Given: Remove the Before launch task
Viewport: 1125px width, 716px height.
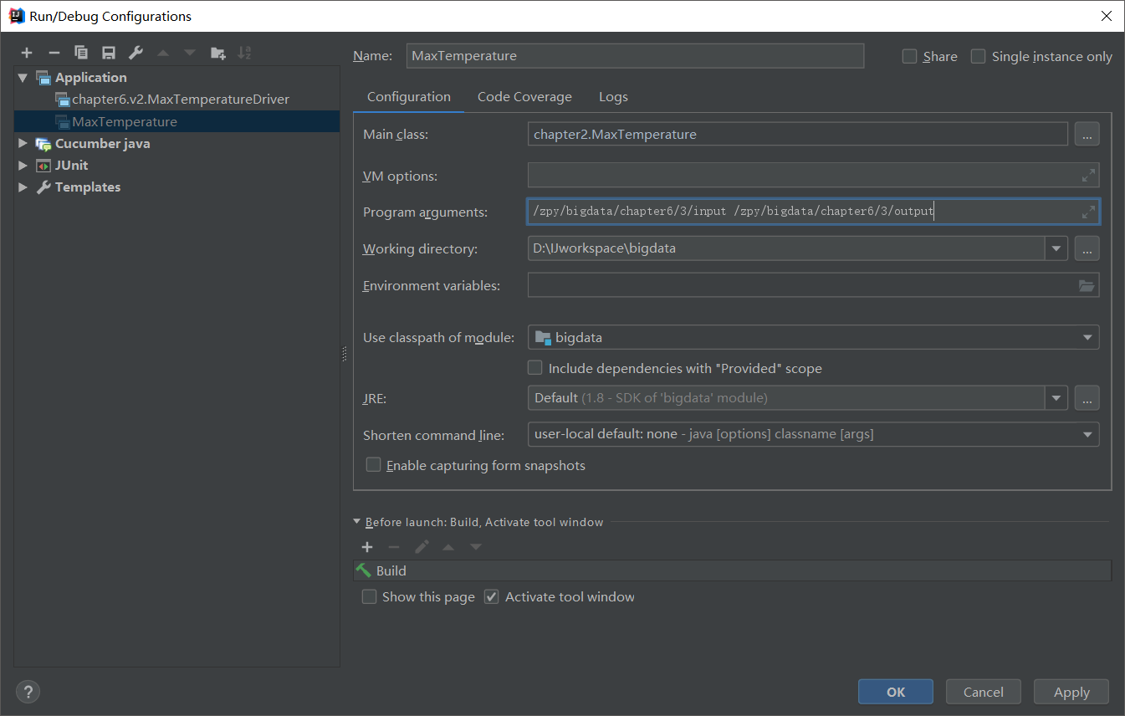Looking at the screenshot, I should (394, 547).
